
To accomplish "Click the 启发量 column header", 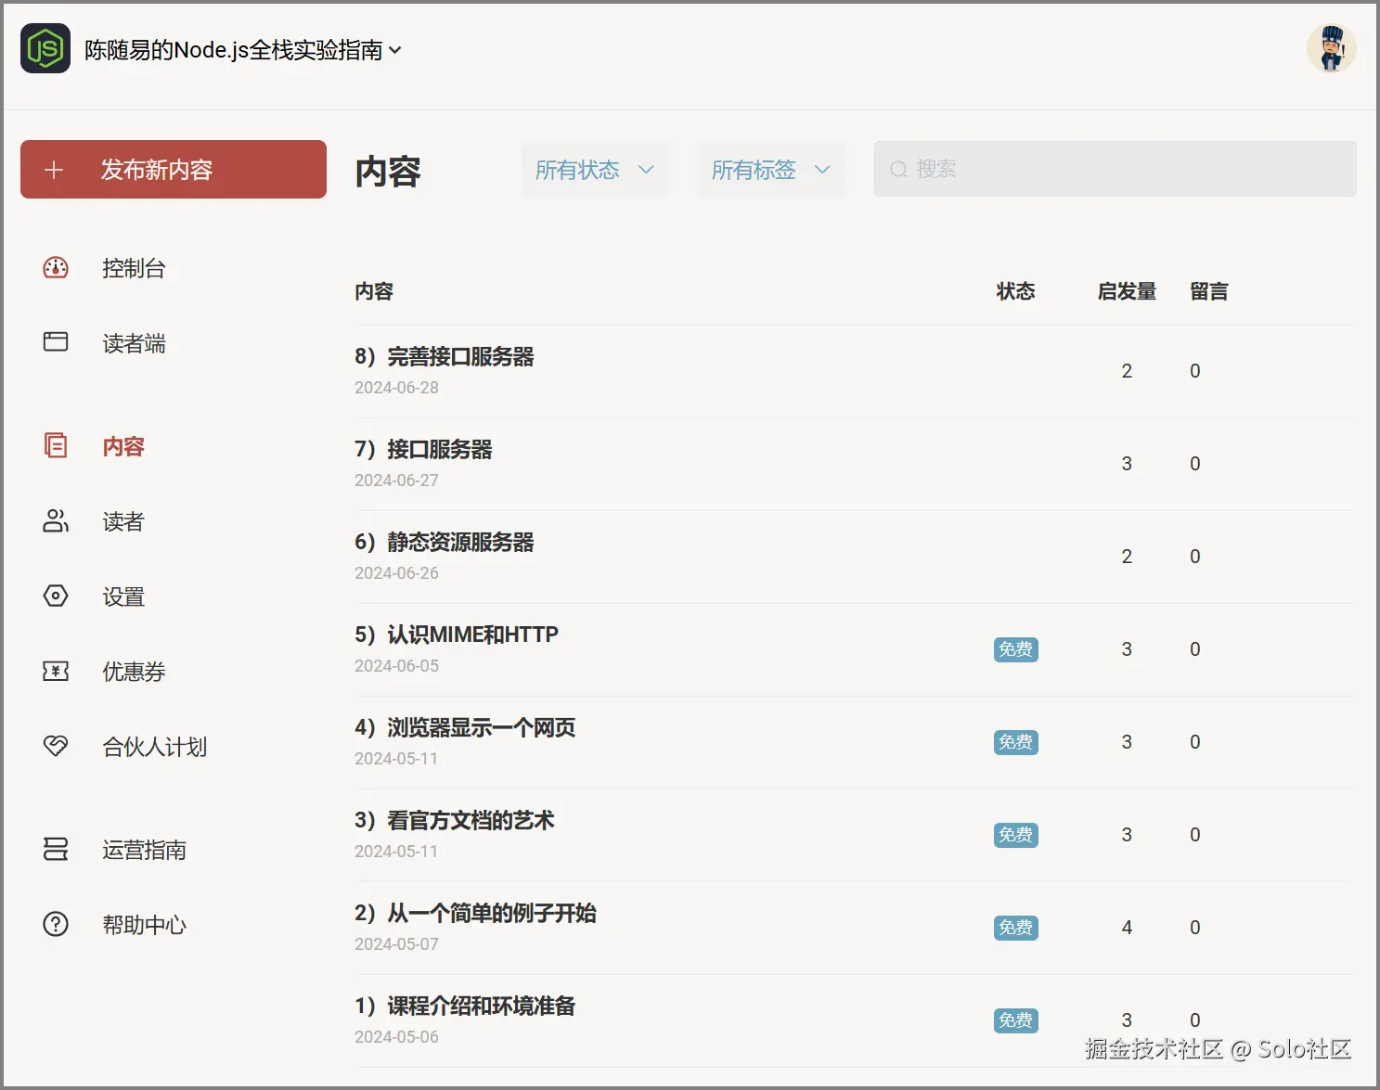I will [1127, 291].
